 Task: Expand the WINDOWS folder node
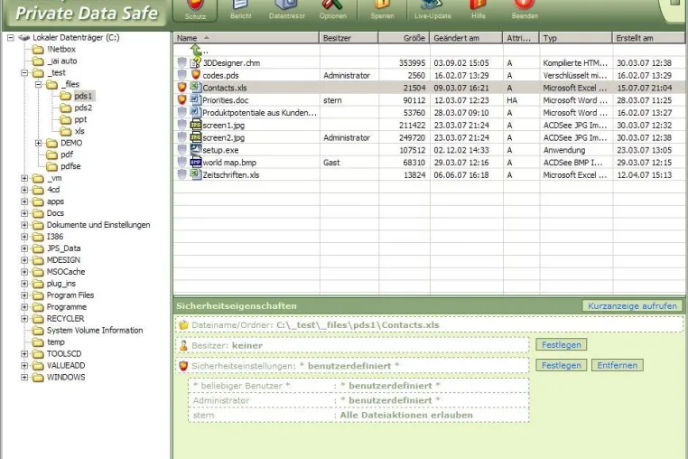[x=24, y=377]
